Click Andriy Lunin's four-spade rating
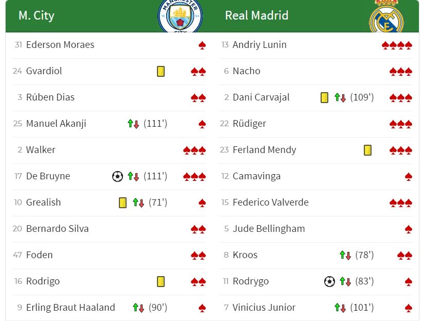This screenshot has height=321, width=423. point(397,45)
